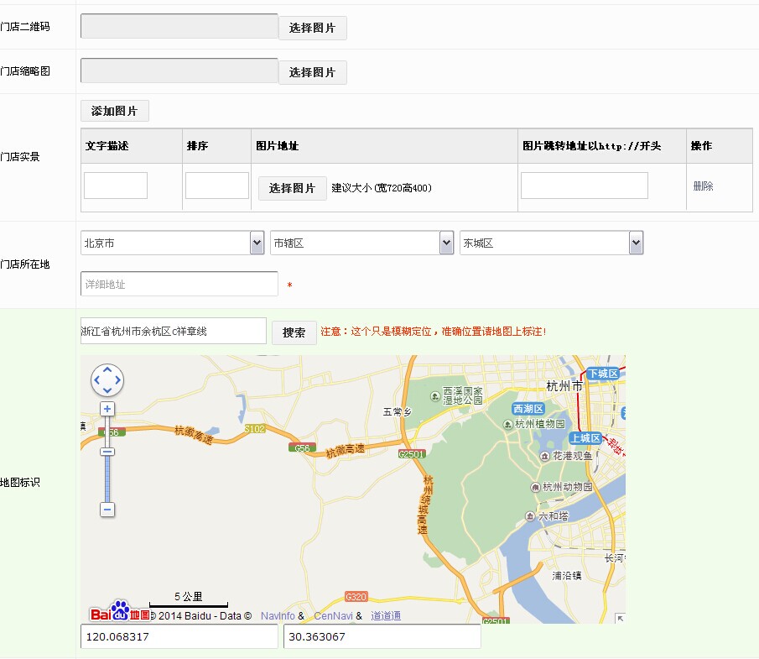Click the 删除 link in the image row
Viewport: 759px width, 659px height.
703,186
